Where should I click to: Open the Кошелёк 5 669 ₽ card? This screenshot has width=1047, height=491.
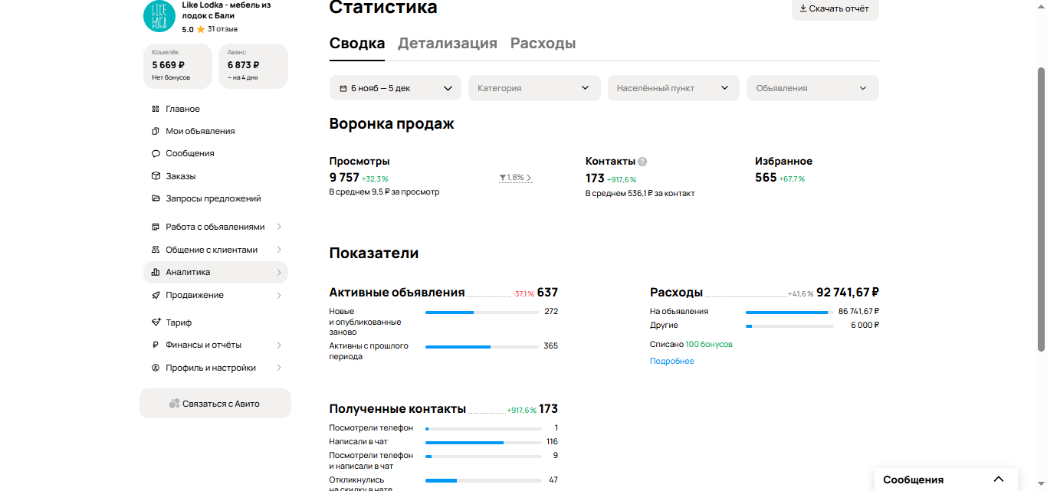click(178, 66)
